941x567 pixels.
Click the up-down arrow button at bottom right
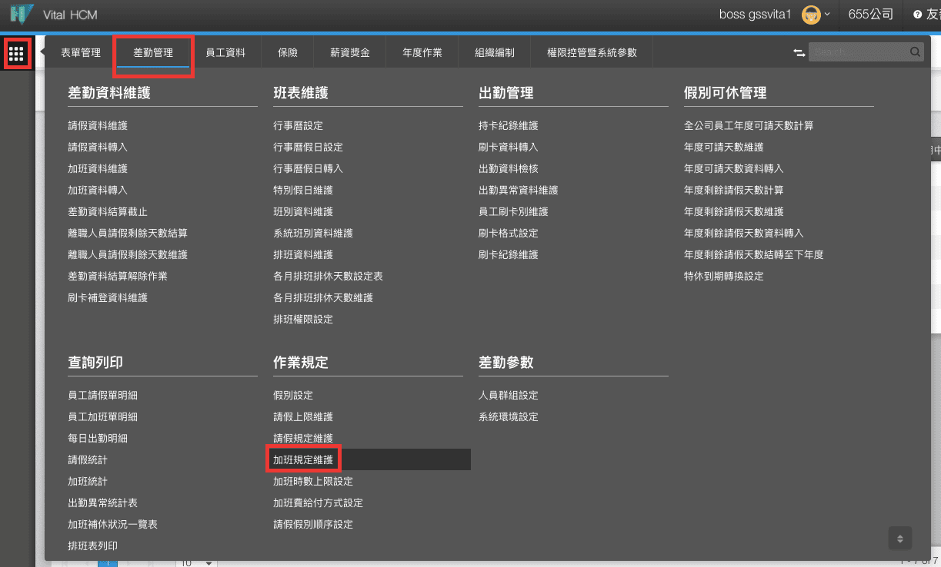pos(899,538)
